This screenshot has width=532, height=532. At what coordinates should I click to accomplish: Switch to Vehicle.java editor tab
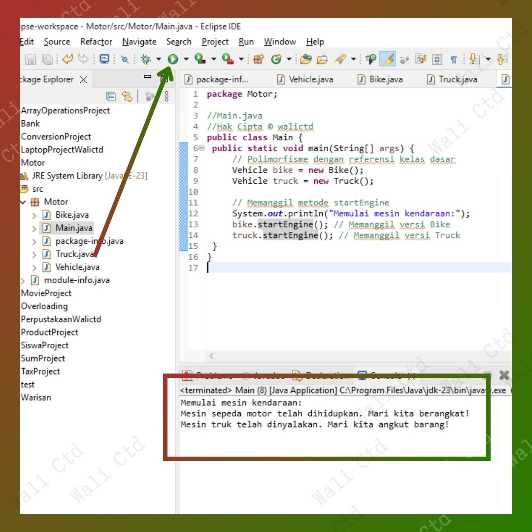[x=305, y=79]
